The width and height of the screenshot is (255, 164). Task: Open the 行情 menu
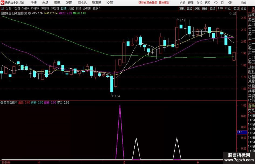33,3
